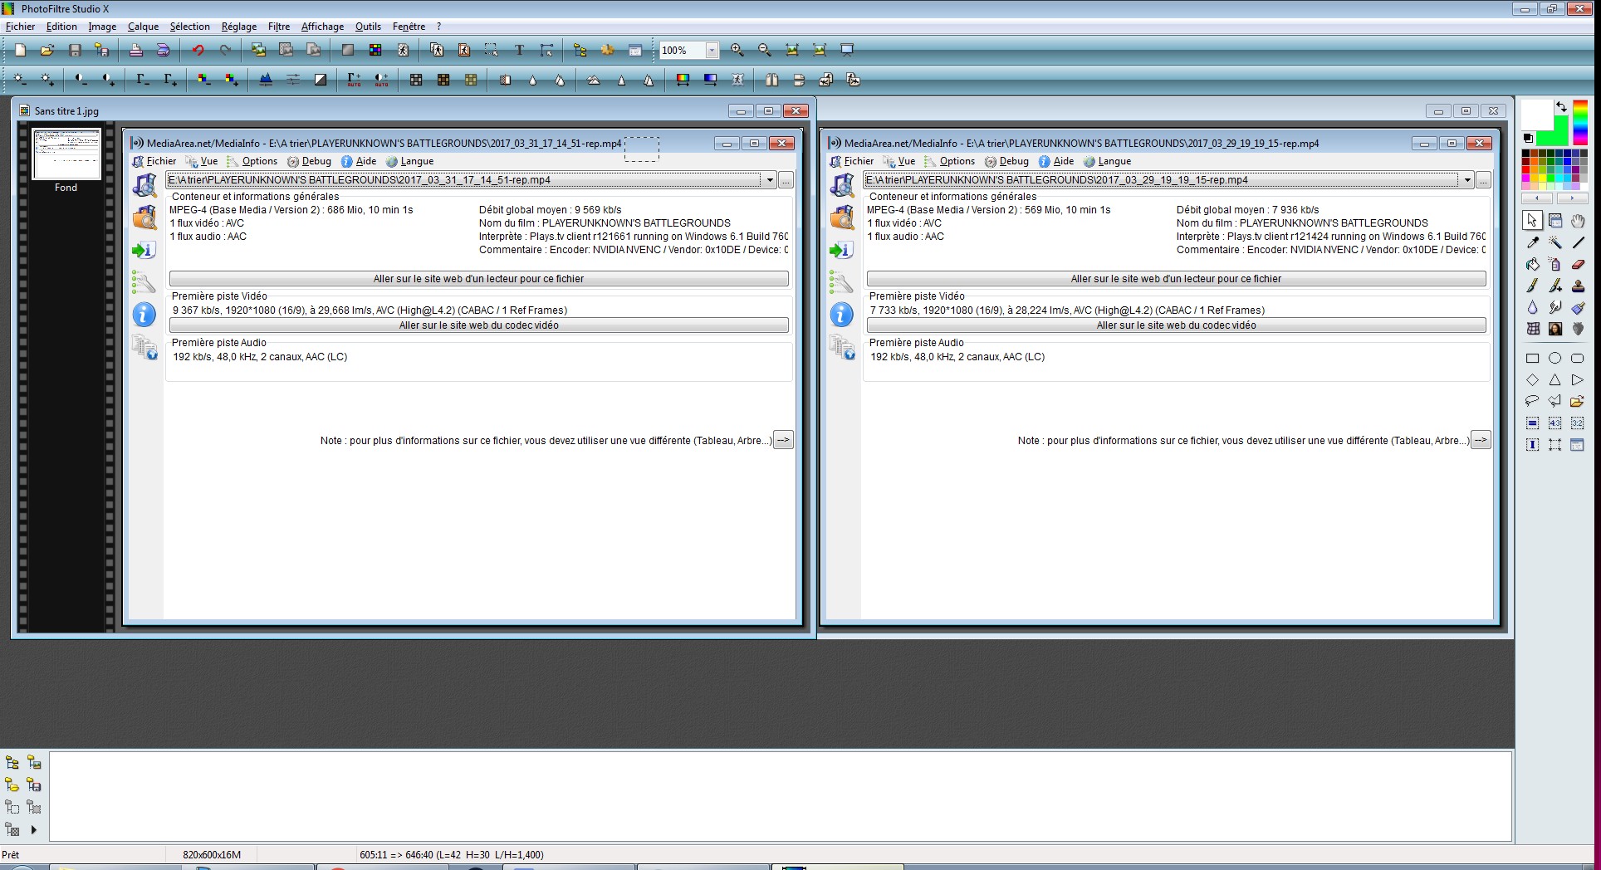Click the Contrast plus icon
1601x870 pixels.
tap(108, 80)
